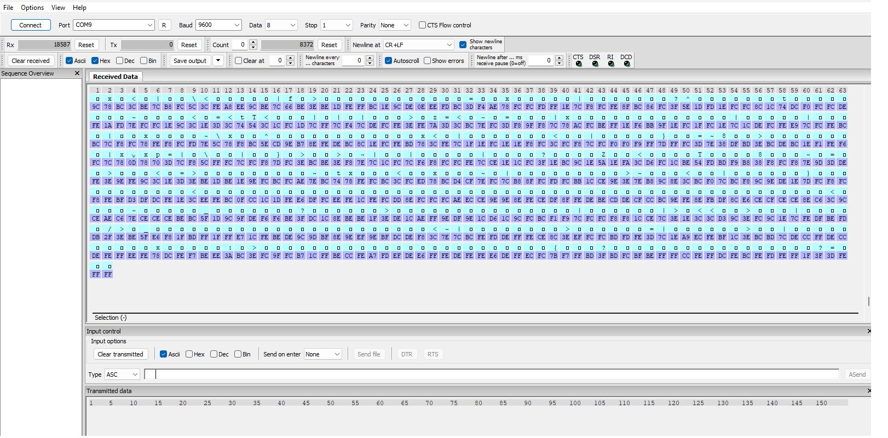
Task: Select the Received Data tab
Action: [116, 77]
